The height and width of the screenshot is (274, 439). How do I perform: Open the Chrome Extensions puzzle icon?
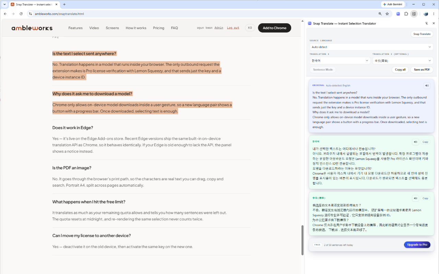point(406,14)
